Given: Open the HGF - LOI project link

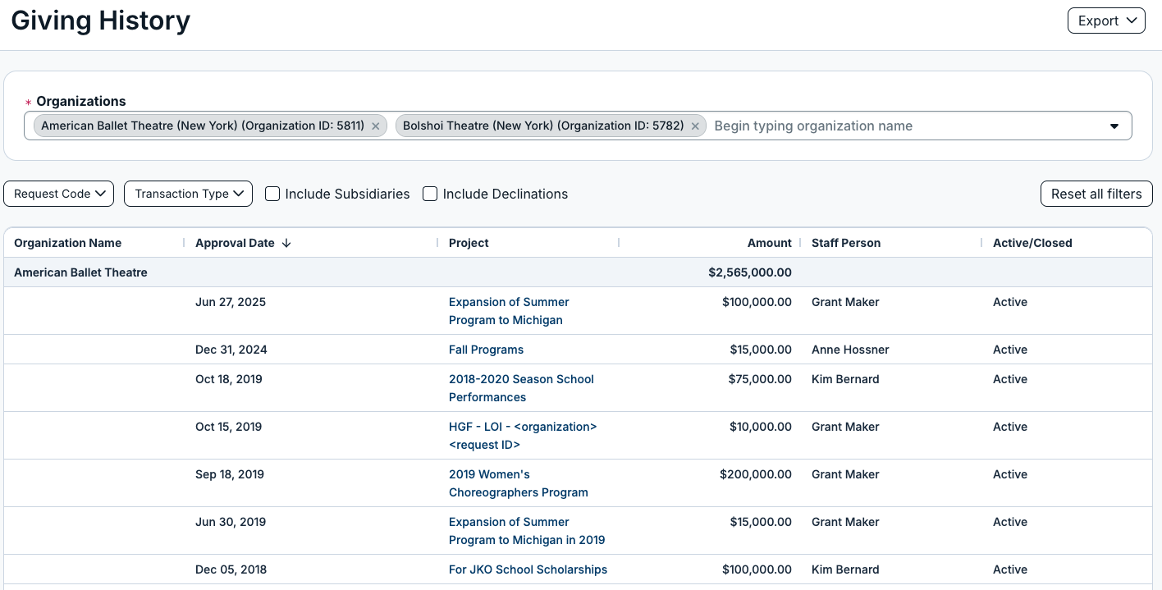Looking at the screenshot, I should 523,436.
